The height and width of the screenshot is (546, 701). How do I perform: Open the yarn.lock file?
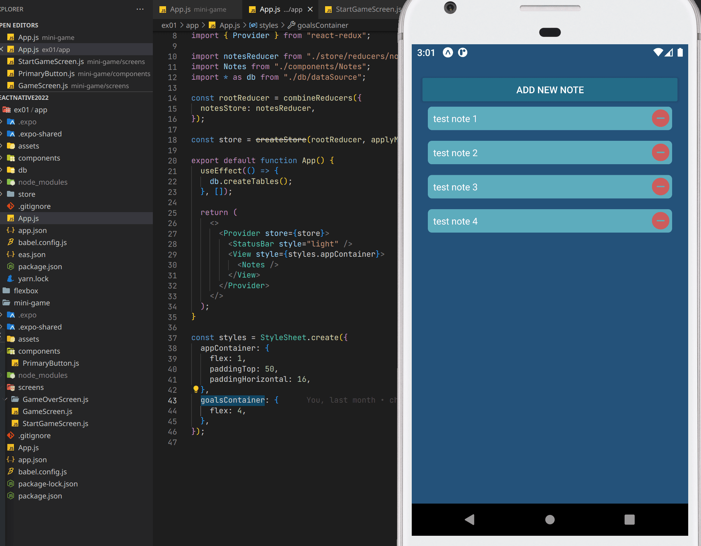76,279
